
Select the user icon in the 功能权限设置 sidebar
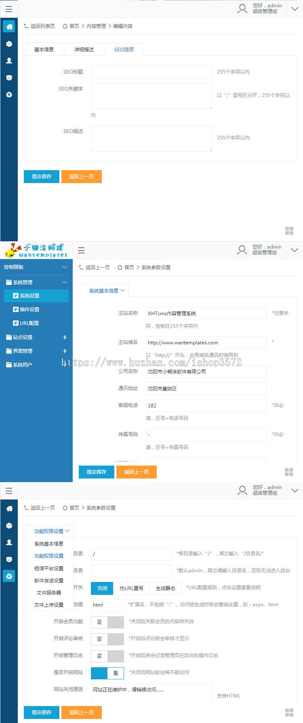point(9,542)
